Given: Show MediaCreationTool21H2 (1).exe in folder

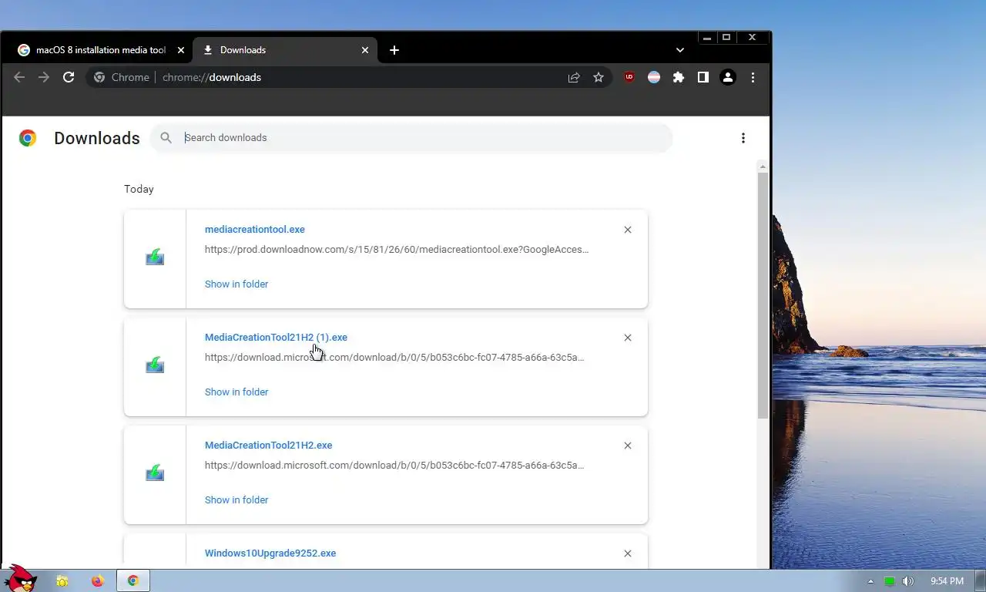Looking at the screenshot, I should (236, 392).
